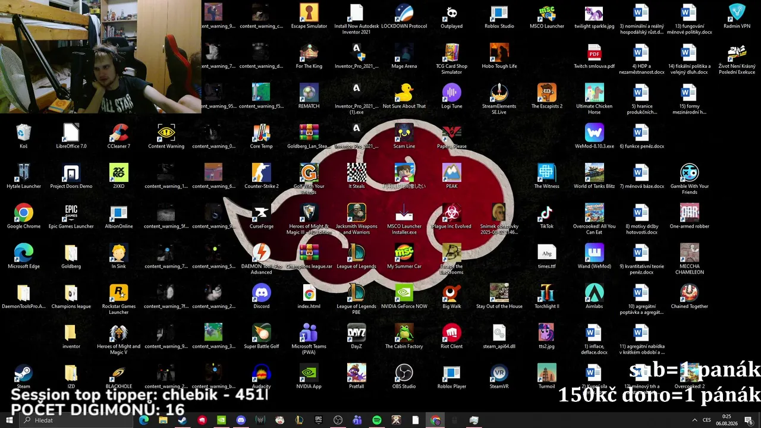This screenshot has width=761, height=428.
Task: Select the PEAK game icon
Action: click(x=451, y=177)
